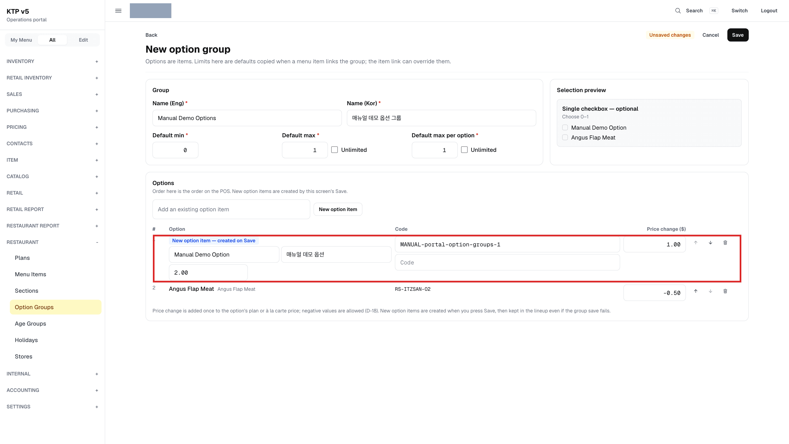Collapse the RESTAURANT section

[52, 242]
